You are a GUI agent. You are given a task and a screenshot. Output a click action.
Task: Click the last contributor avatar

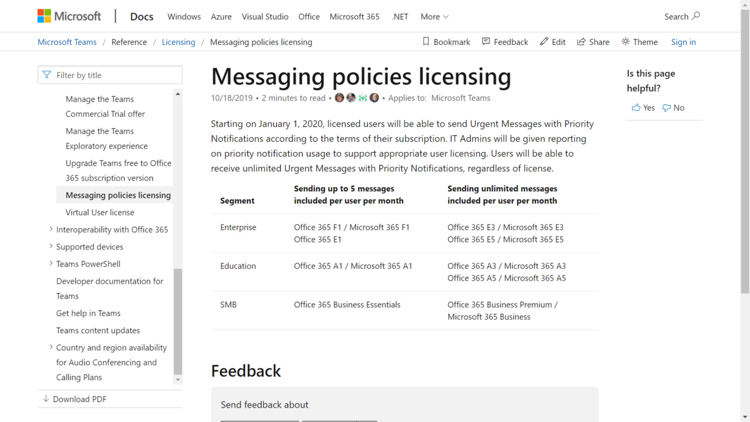pos(374,98)
